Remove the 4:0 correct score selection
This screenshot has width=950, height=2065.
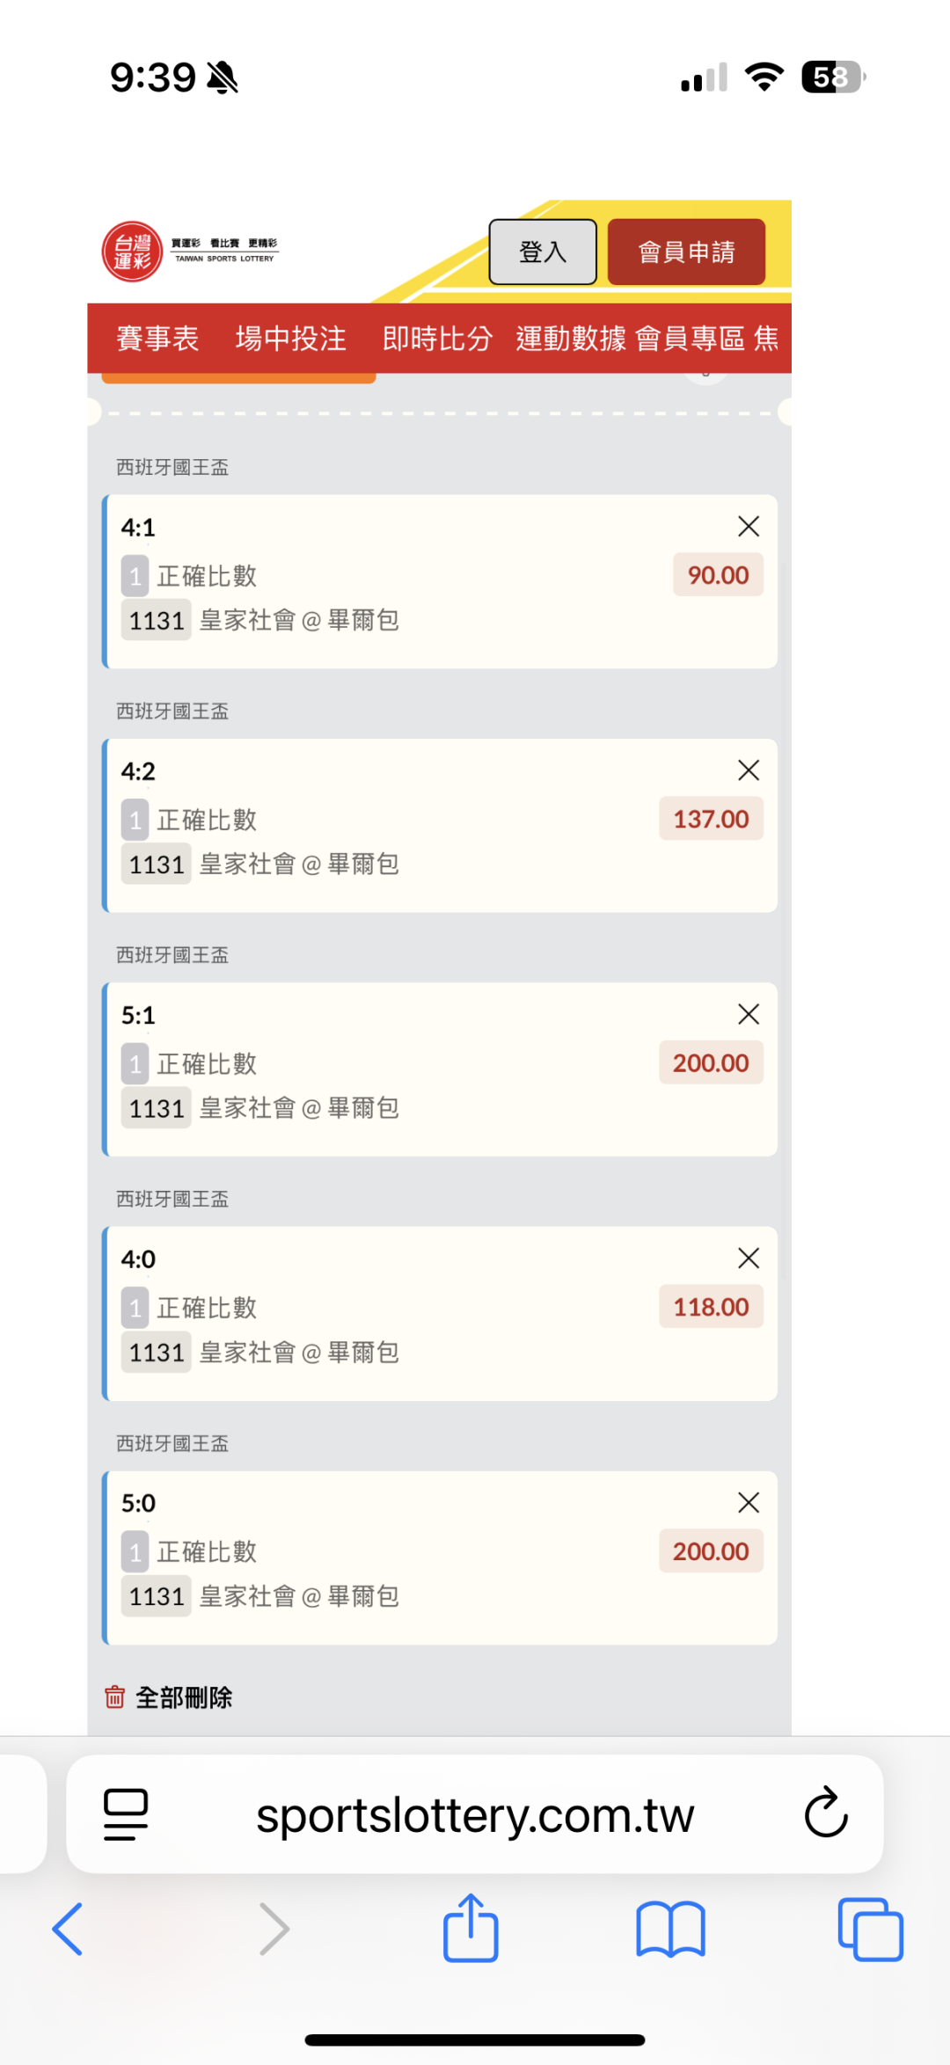[749, 1259]
